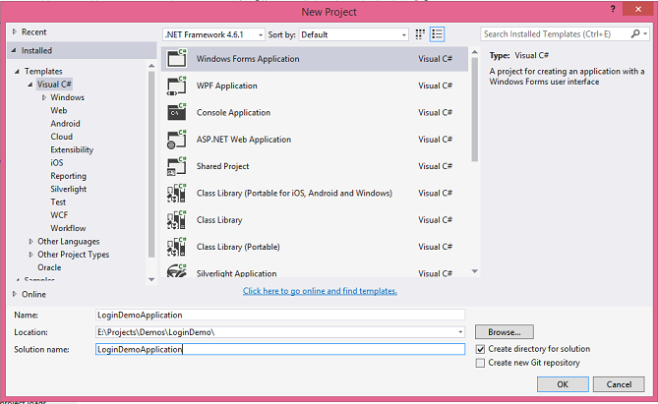The width and height of the screenshot is (658, 404).
Task: Expand the Online section
Action: pos(15,294)
